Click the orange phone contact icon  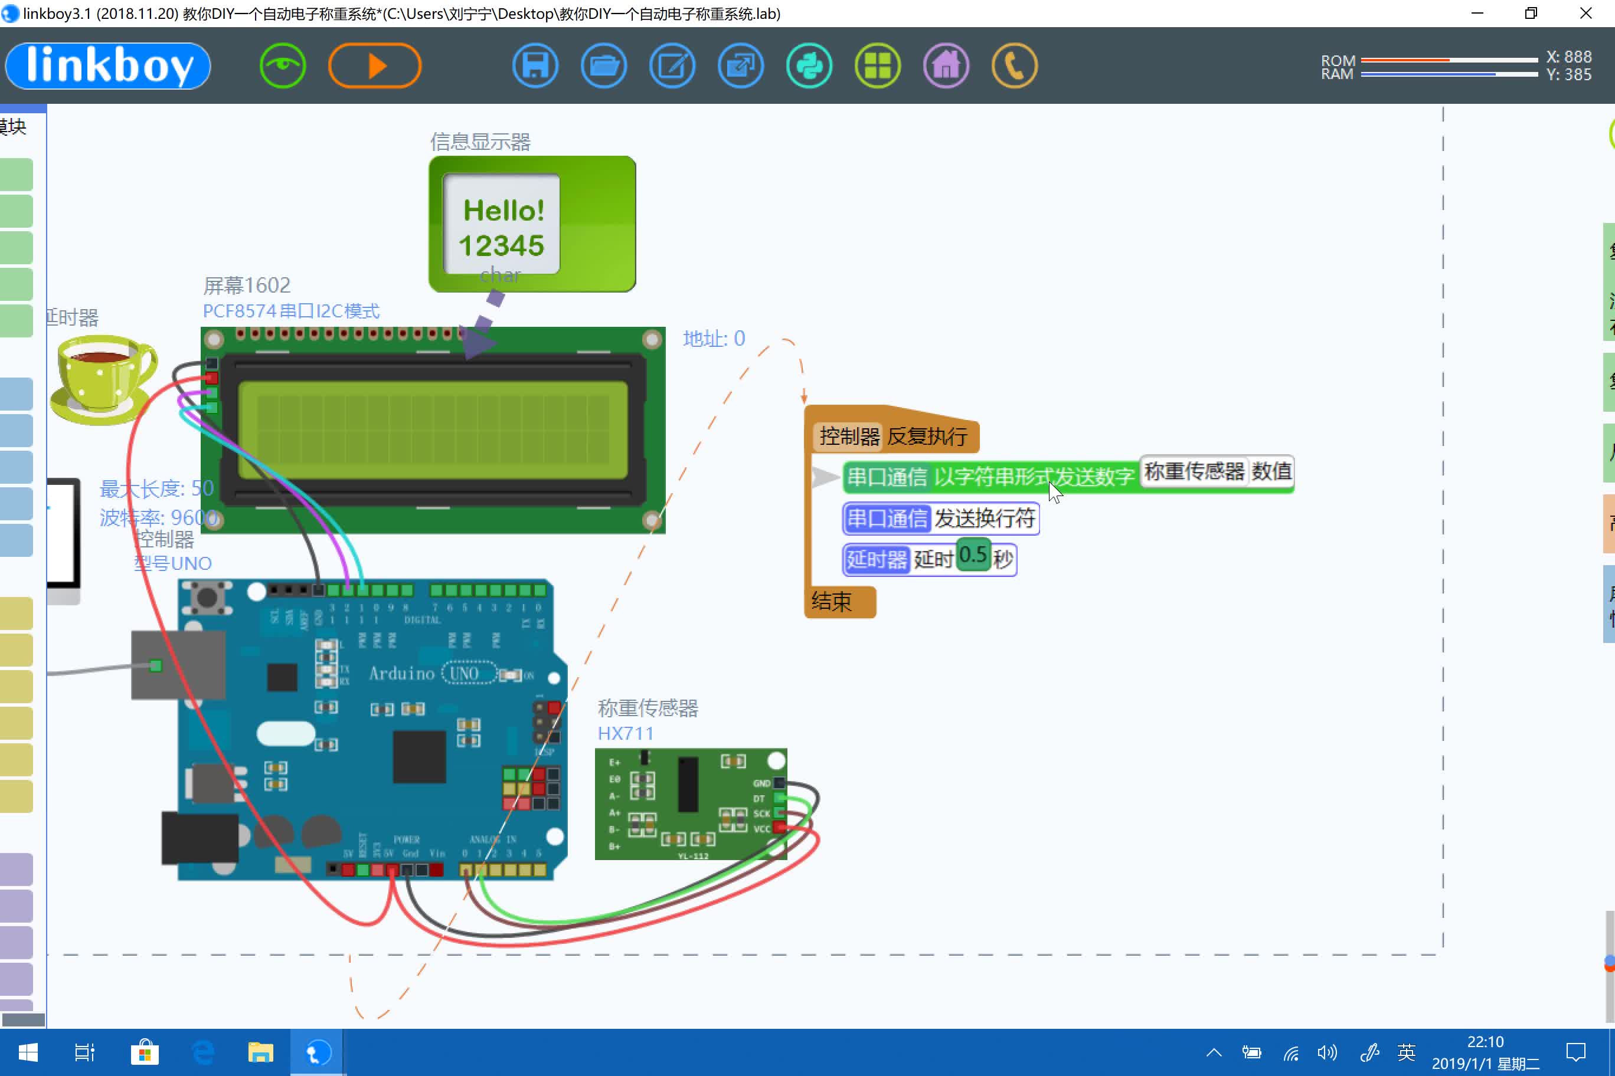click(x=1014, y=66)
